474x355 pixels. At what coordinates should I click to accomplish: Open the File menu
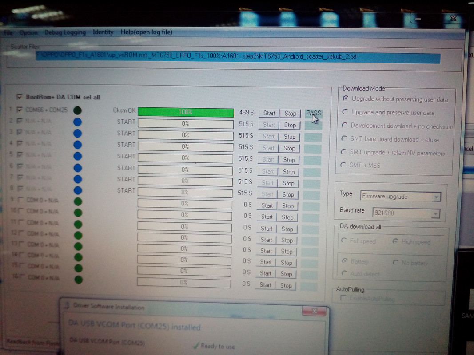(8, 32)
